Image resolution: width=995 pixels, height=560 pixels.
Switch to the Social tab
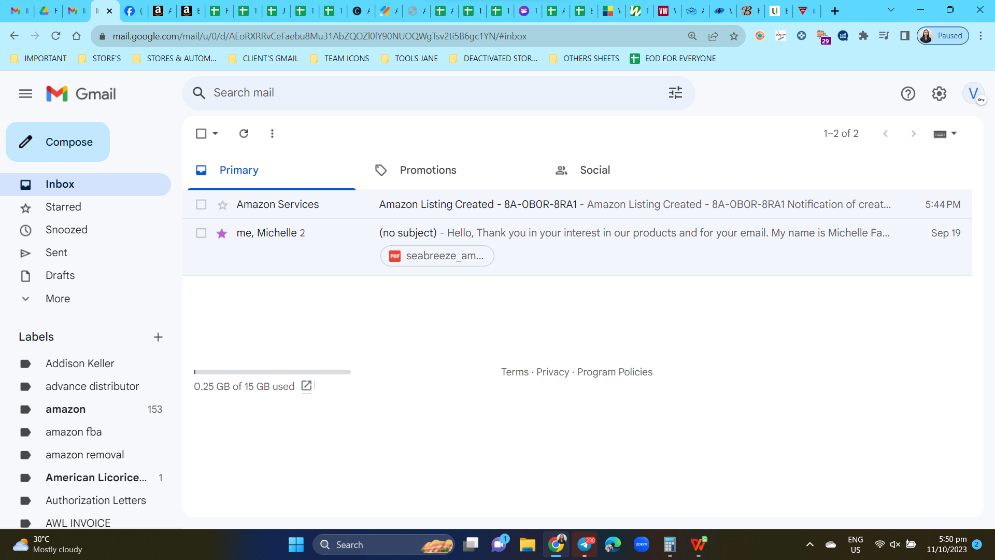pos(595,170)
